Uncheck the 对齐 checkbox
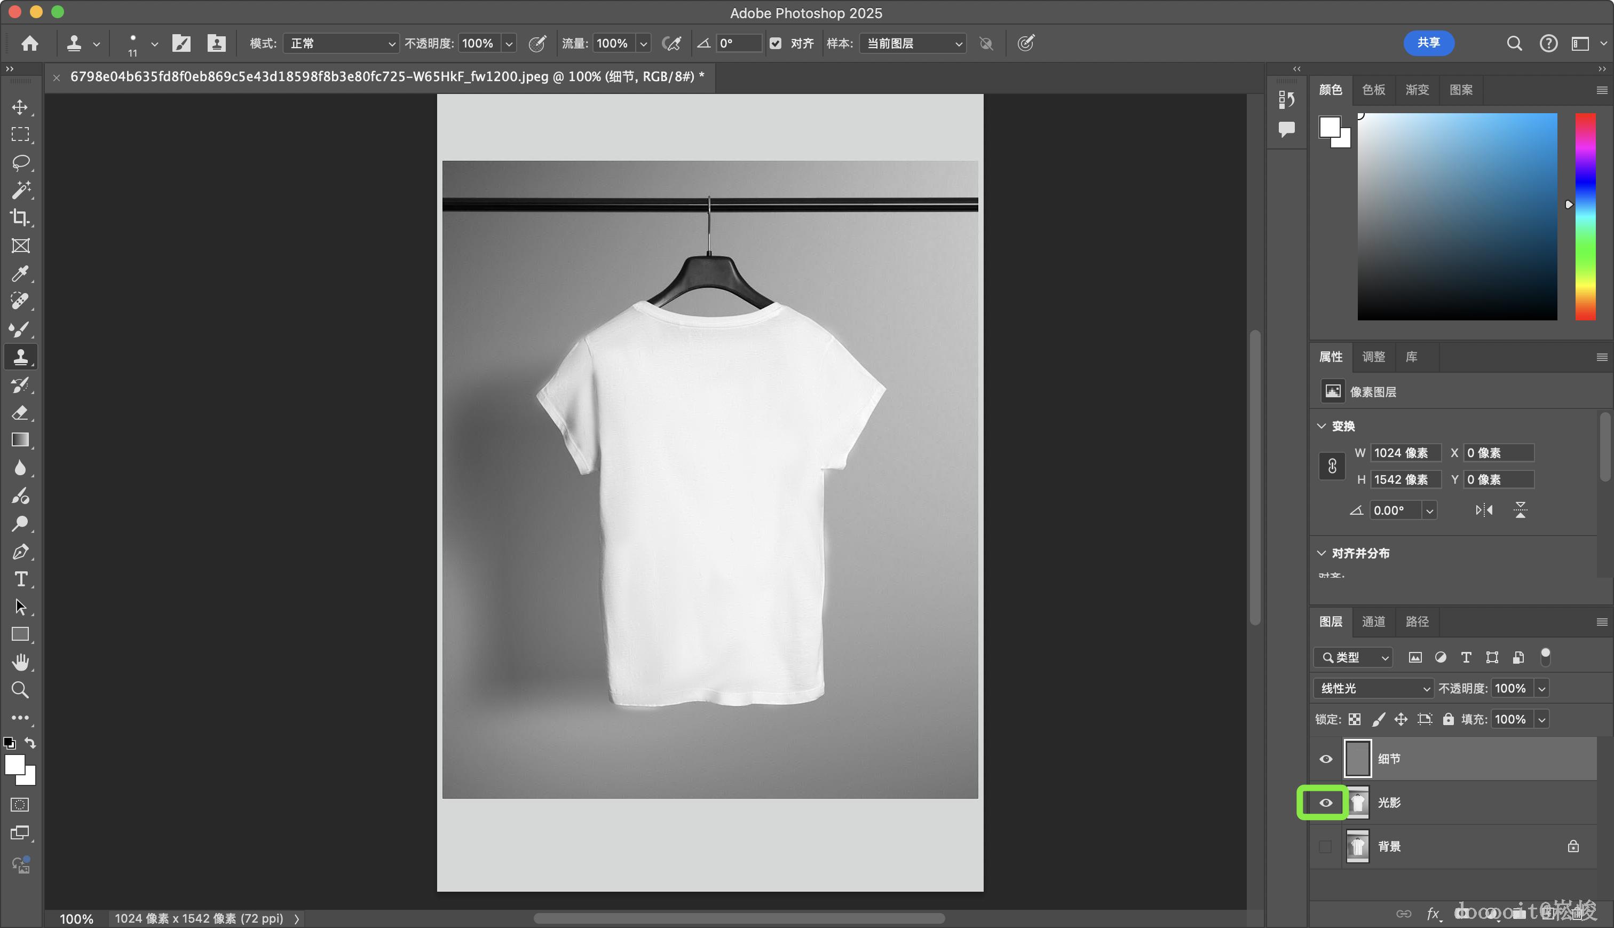This screenshot has width=1614, height=928. (x=775, y=43)
